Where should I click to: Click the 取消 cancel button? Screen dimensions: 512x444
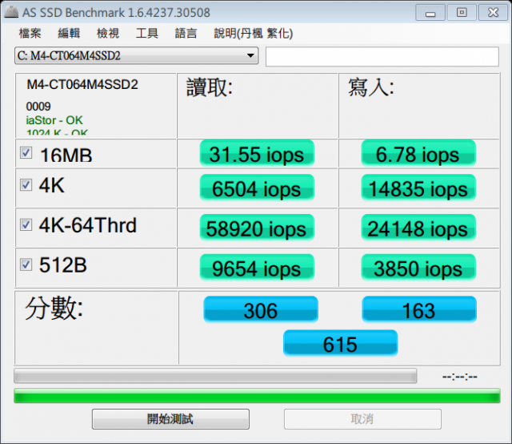(x=362, y=419)
